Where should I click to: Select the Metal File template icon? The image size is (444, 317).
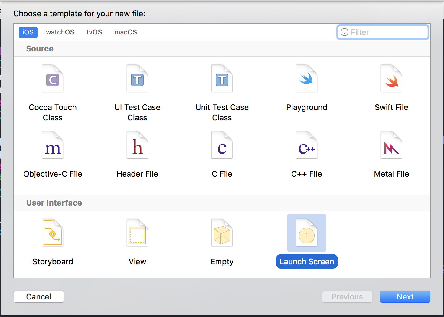tap(391, 145)
